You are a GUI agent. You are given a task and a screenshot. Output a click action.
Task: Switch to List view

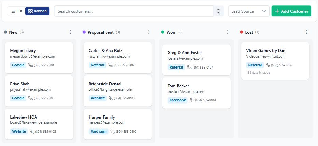coord(16,11)
